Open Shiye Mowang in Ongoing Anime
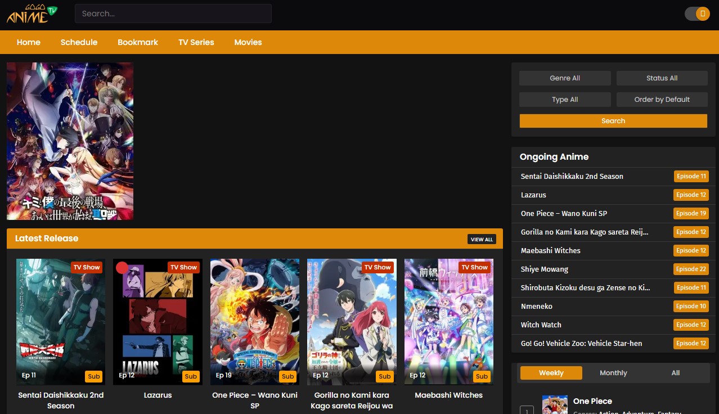Screen dimensions: 719x414 point(545,269)
